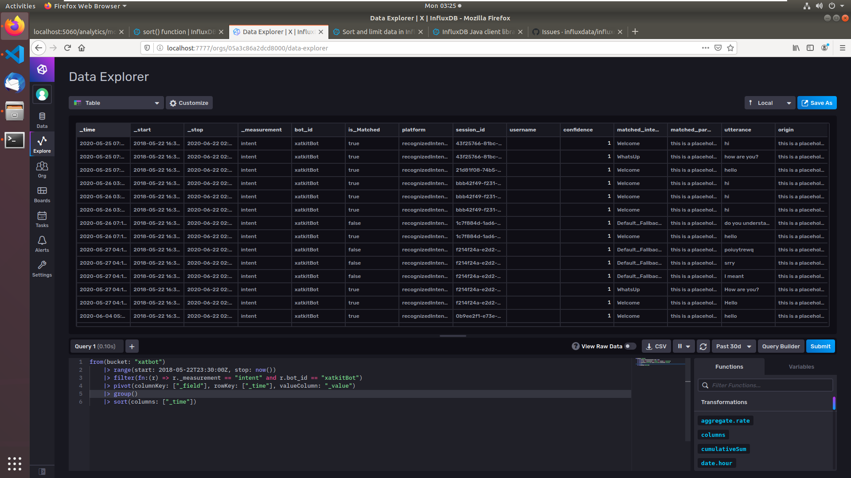Open the Firefox hamburger menu
The image size is (851, 478).
tap(843, 48)
